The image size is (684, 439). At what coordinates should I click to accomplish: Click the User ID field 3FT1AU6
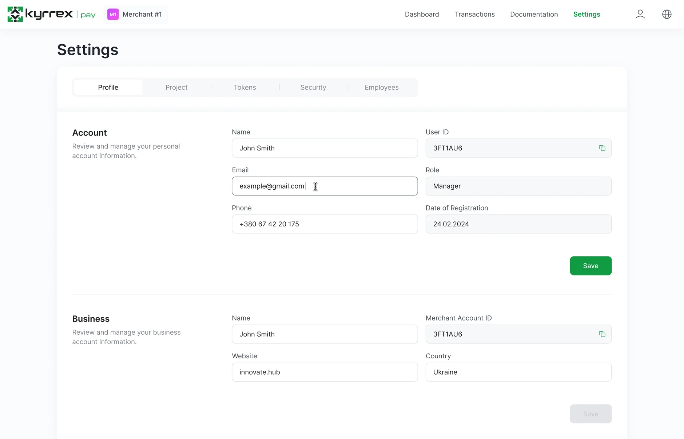click(518, 148)
